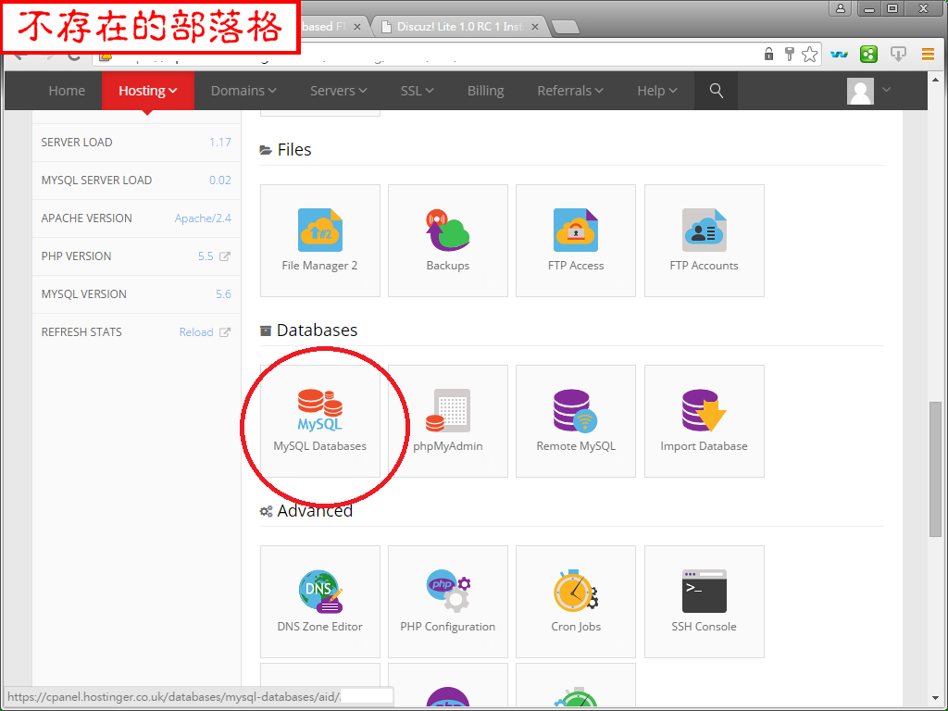Viewport: 948px width, 711px height.
Task: Click the Apache/2.4 version value
Action: (203, 218)
